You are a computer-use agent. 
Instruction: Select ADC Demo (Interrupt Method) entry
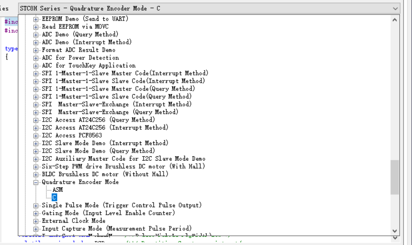[x=87, y=42]
